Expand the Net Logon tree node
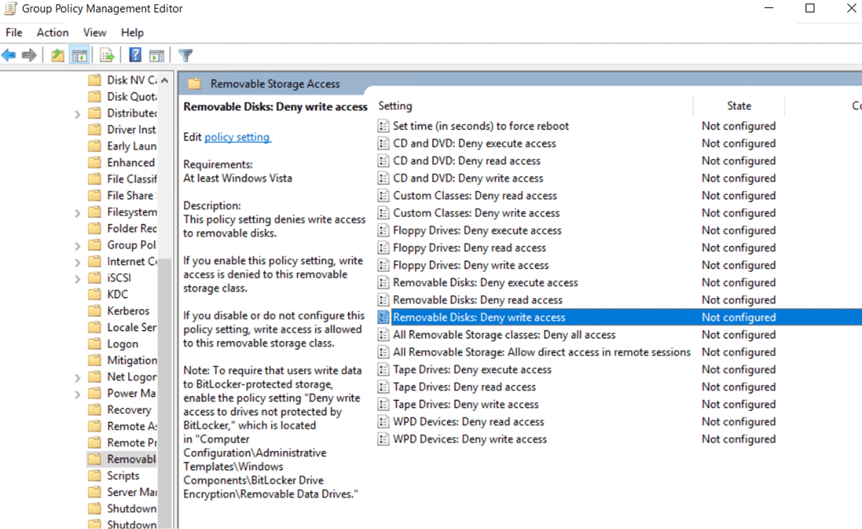Screen dimensions: 862x529 pyautogui.click(x=77, y=377)
